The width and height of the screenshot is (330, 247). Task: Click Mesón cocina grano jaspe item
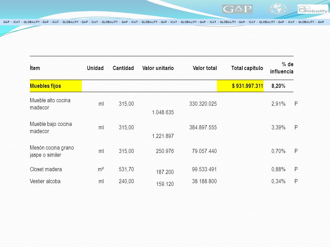(x=52, y=151)
